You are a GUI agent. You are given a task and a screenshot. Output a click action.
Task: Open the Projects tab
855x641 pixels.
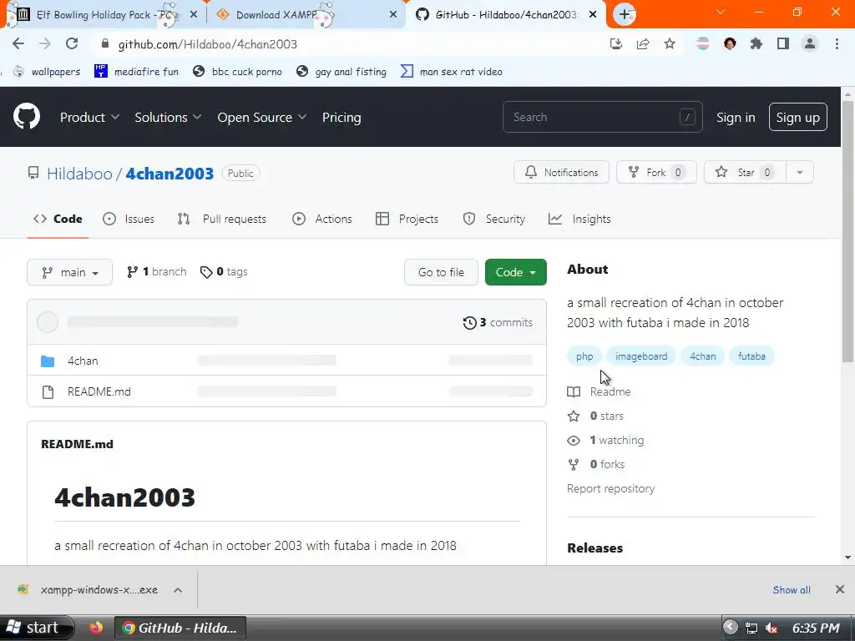tap(407, 220)
